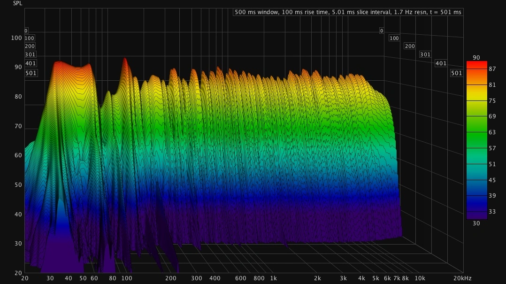Click the left-side 200 ms time slice label
The height and width of the screenshot is (284, 506).
click(30, 46)
